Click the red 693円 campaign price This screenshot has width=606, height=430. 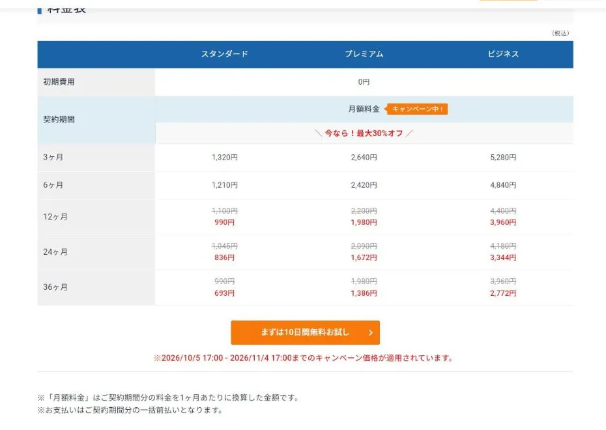(x=225, y=293)
